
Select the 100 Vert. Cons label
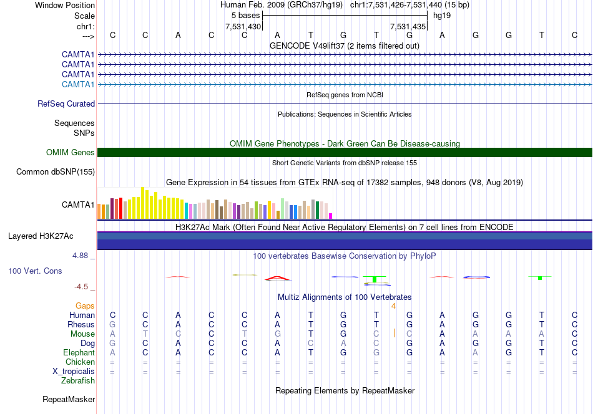[x=35, y=271]
